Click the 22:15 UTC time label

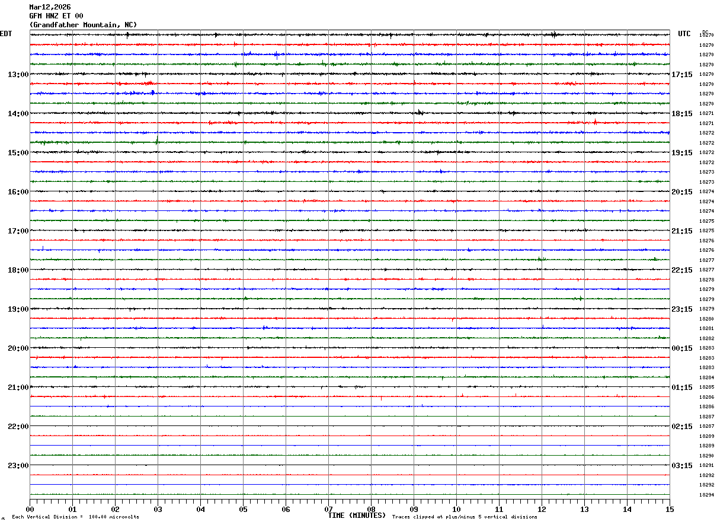click(681, 270)
